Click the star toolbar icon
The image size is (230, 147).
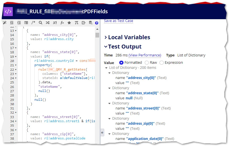click(69, 23)
